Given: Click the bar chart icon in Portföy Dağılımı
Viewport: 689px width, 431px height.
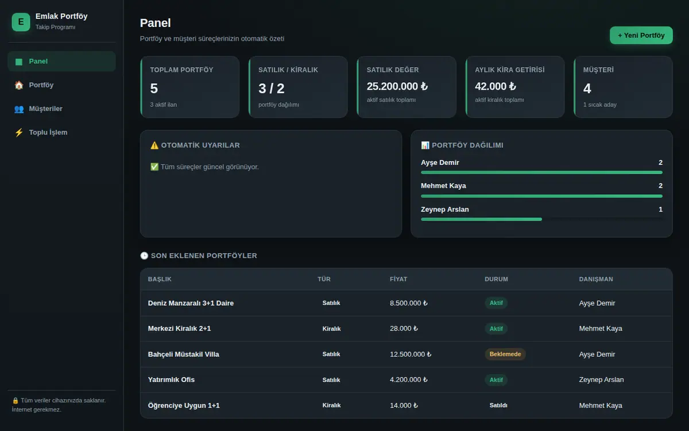Looking at the screenshot, I should [425, 145].
